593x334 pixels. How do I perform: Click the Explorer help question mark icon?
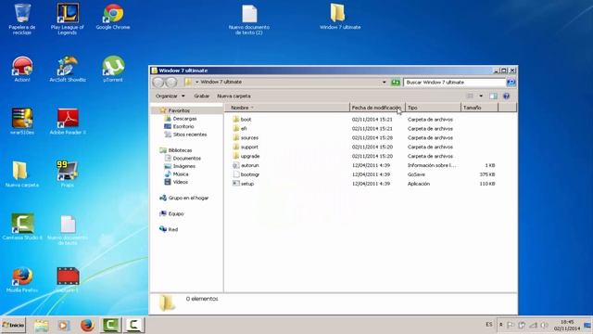(507, 96)
